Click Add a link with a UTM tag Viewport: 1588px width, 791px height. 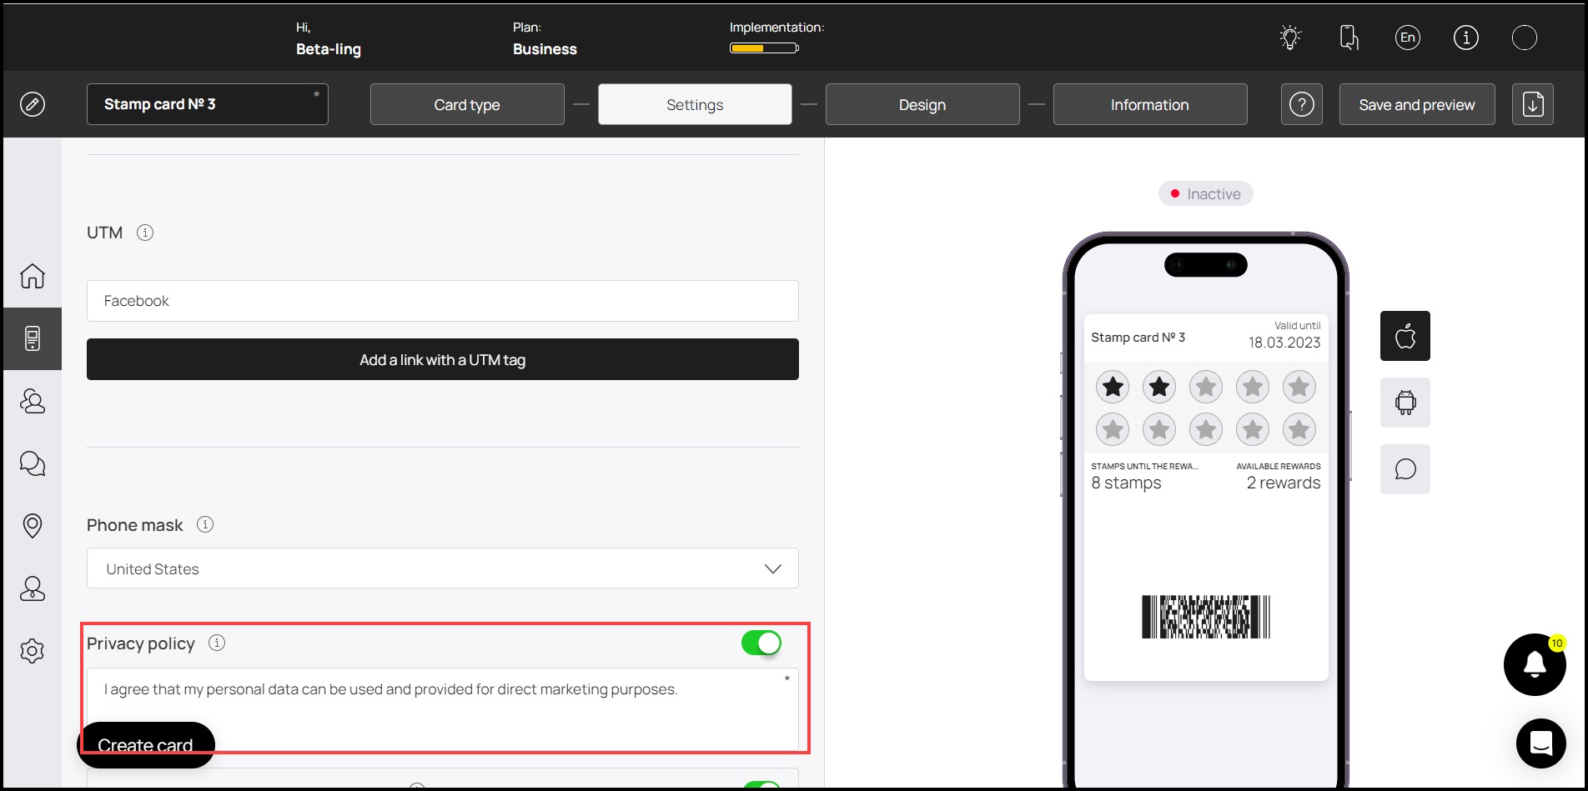tap(443, 359)
